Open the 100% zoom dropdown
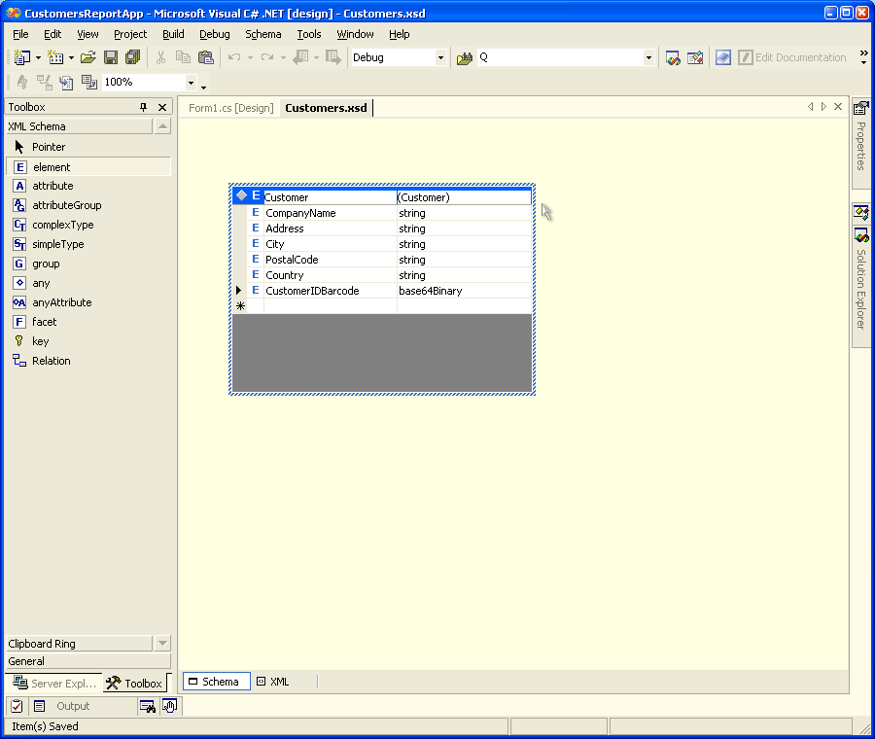 pyautogui.click(x=191, y=83)
